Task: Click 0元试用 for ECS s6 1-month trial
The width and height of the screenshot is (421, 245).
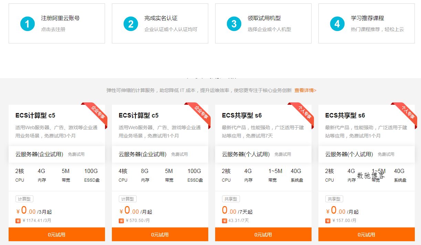Action: point(367,234)
